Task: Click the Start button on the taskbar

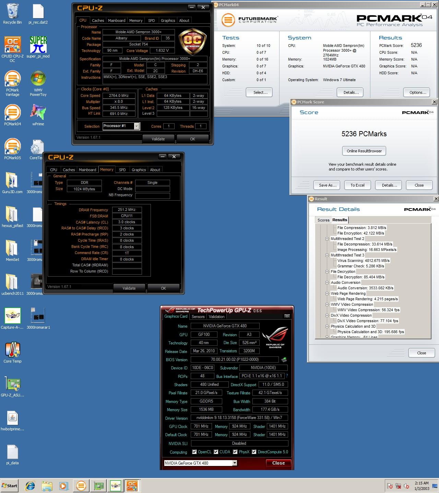Action: [10, 485]
